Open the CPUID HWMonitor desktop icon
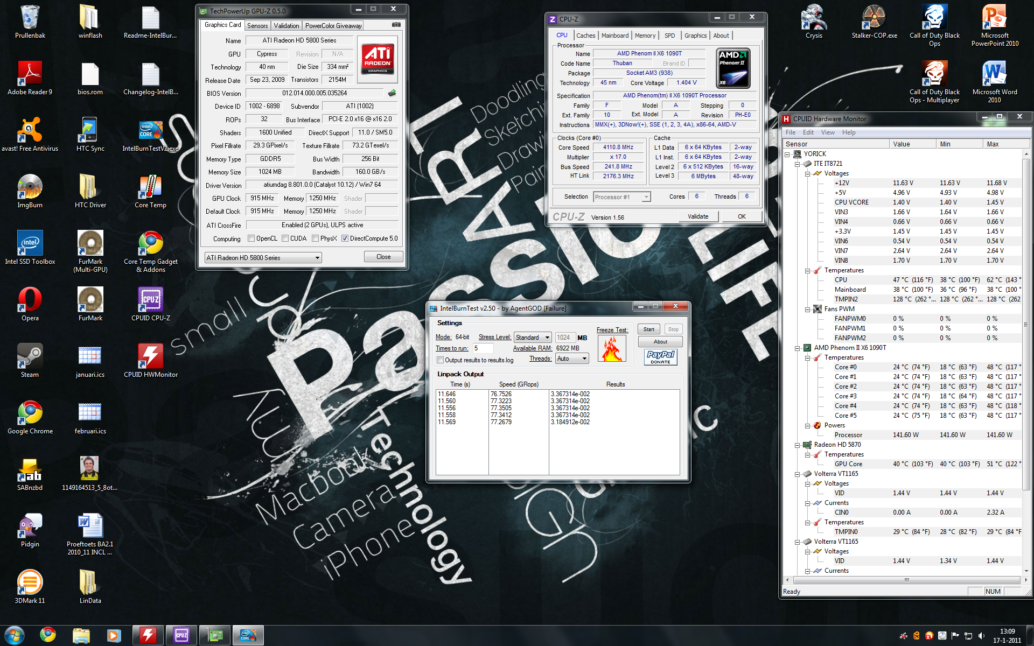Screen dimensions: 1034x646 (151, 361)
